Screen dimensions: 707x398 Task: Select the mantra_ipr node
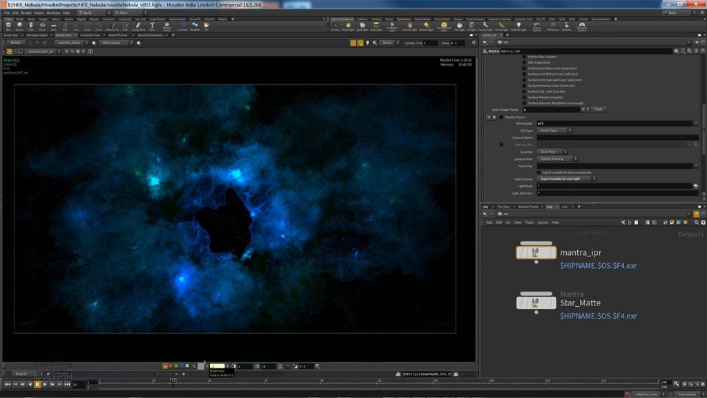click(536, 252)
